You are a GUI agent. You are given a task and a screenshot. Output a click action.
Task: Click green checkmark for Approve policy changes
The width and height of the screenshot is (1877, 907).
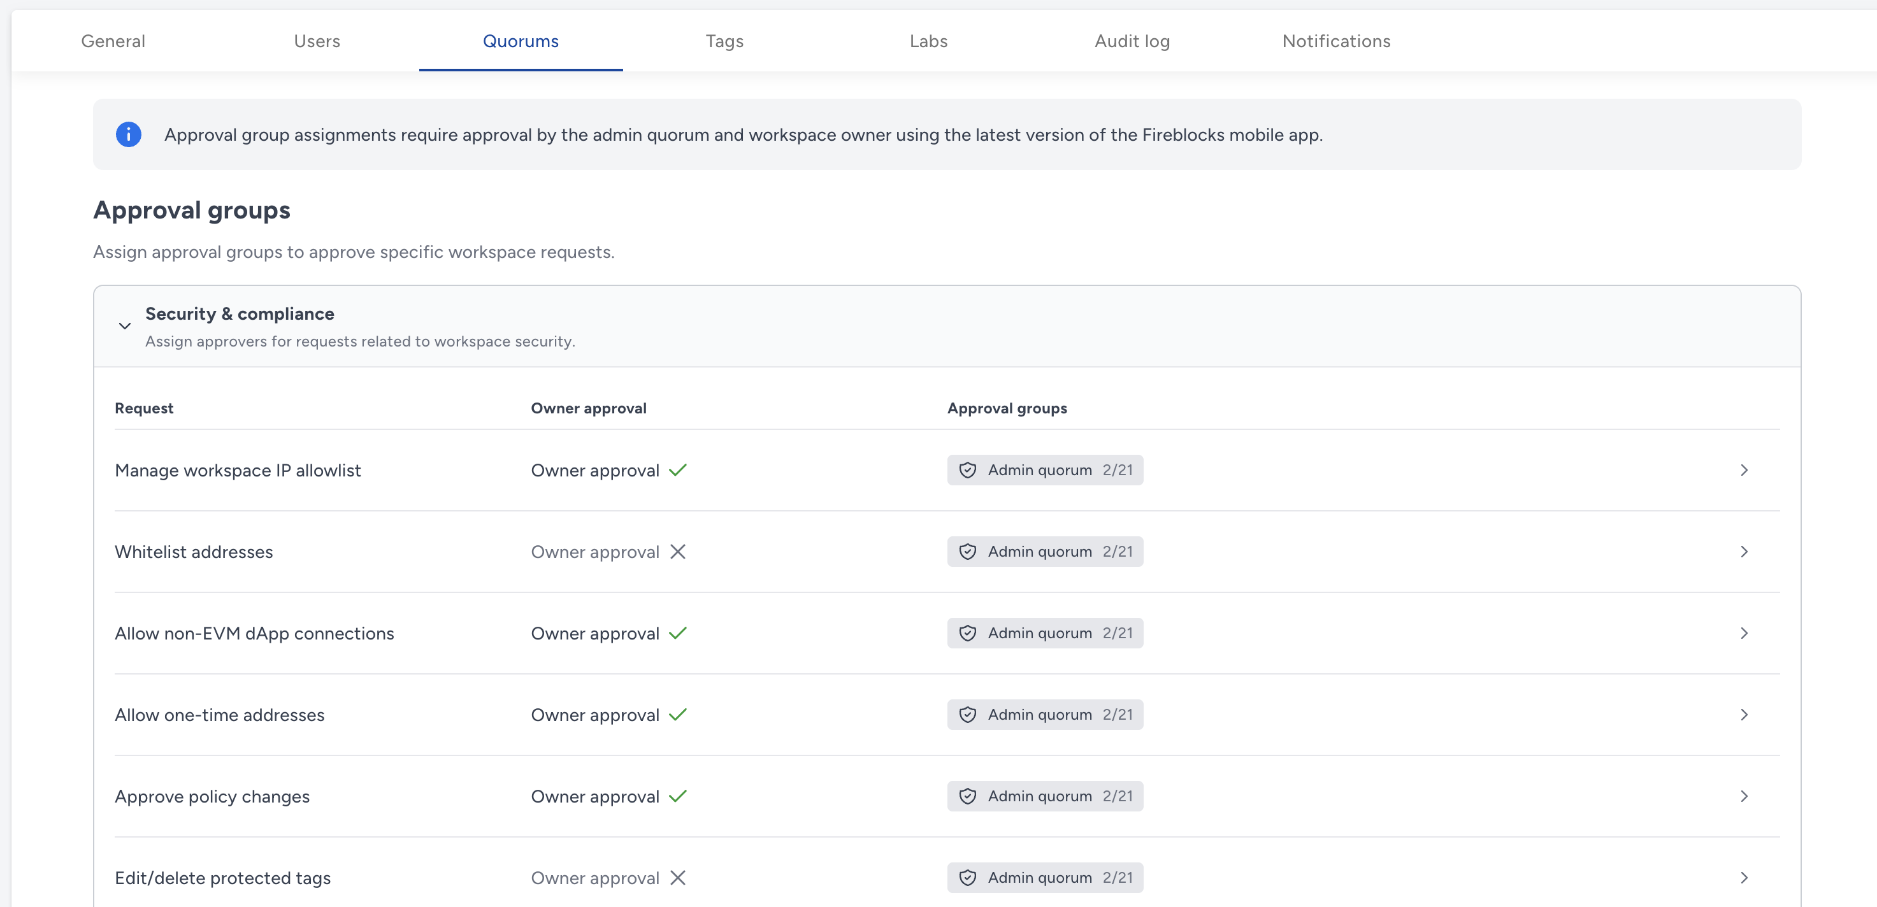pos(678,797)
